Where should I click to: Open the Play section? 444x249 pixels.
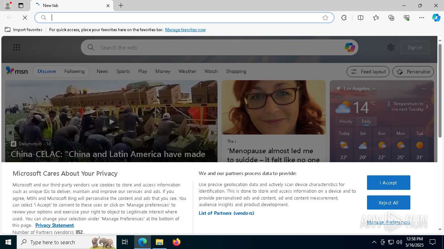pos(143,71)
